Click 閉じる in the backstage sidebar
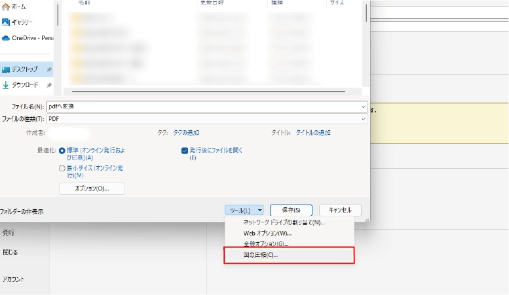This screenshot has height=295, width=509. coord(10,252)
